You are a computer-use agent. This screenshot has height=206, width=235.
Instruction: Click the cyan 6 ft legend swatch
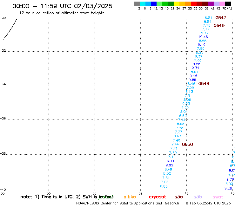tap(142, 4)
